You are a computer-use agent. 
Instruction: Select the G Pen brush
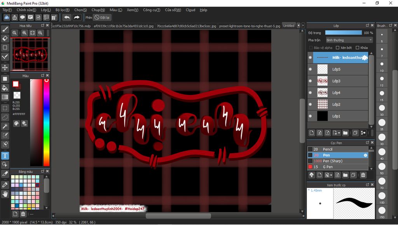pyautogui.click(x=338, y=167)
